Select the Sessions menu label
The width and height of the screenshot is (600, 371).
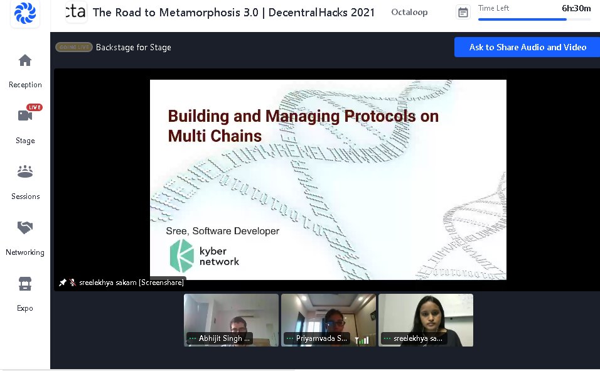(25, 196)
